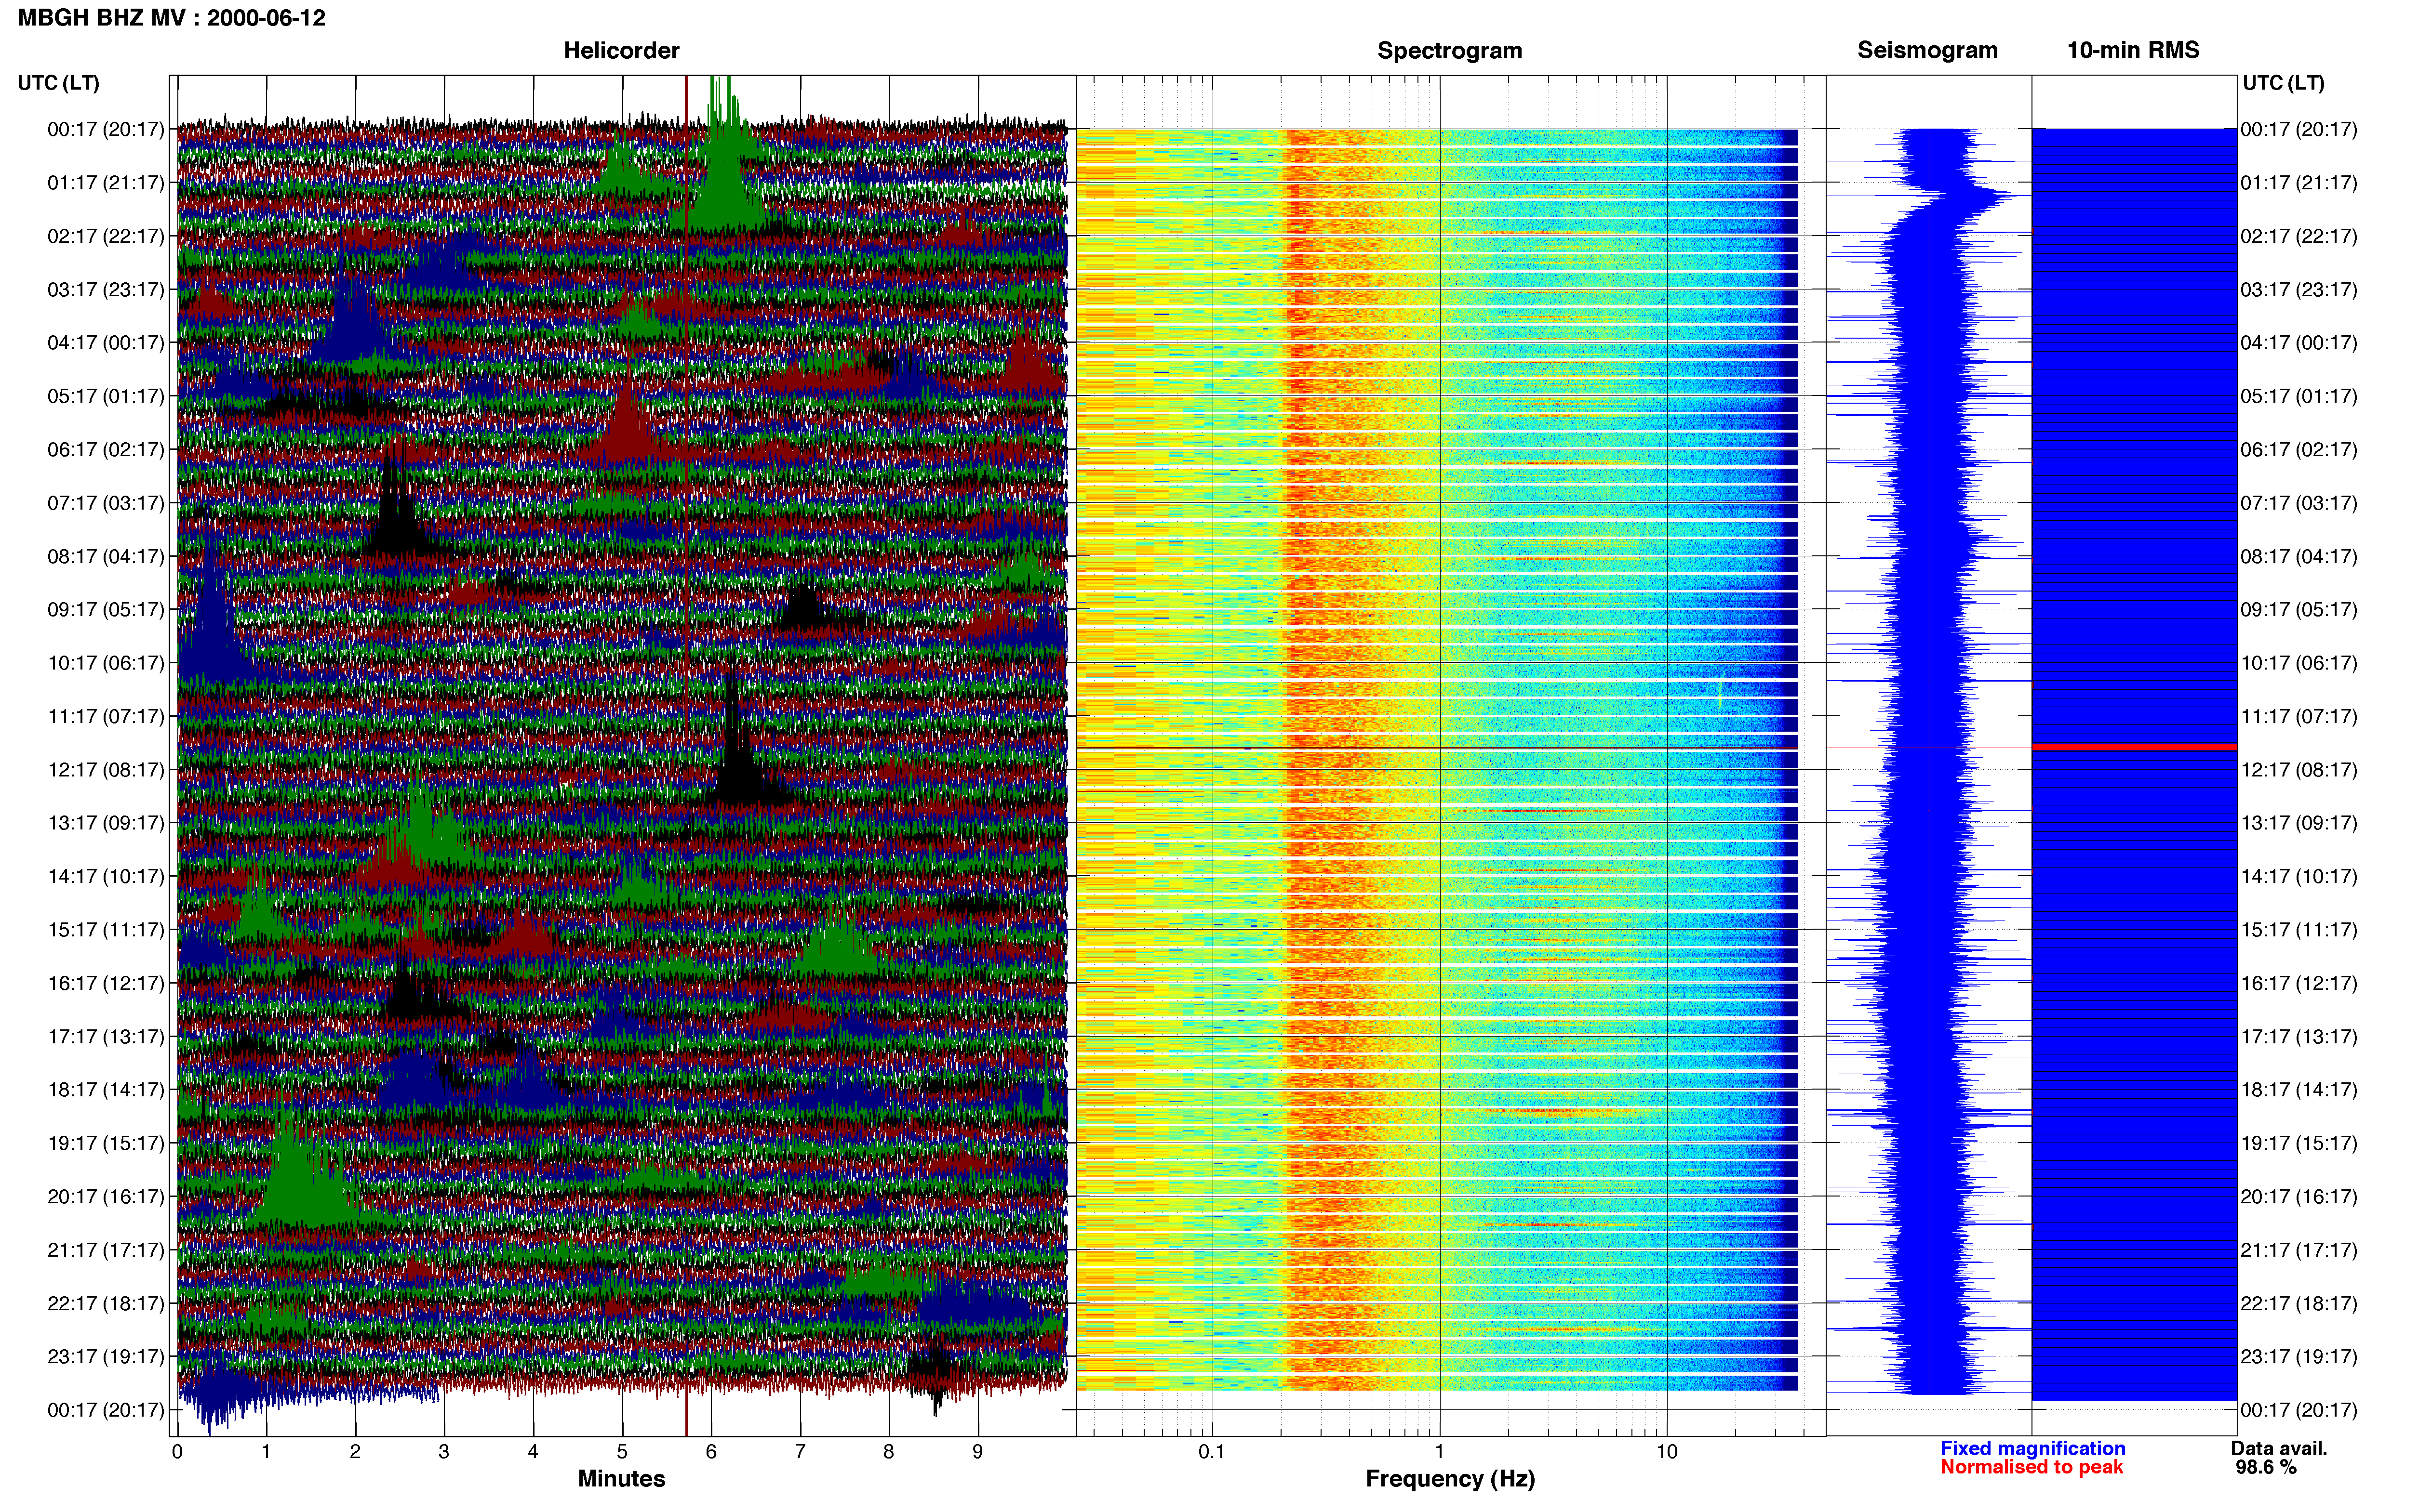Click the Fixed magnification legend text
This screenshot has width=2419, height=1512.
coord(2032,1448)
